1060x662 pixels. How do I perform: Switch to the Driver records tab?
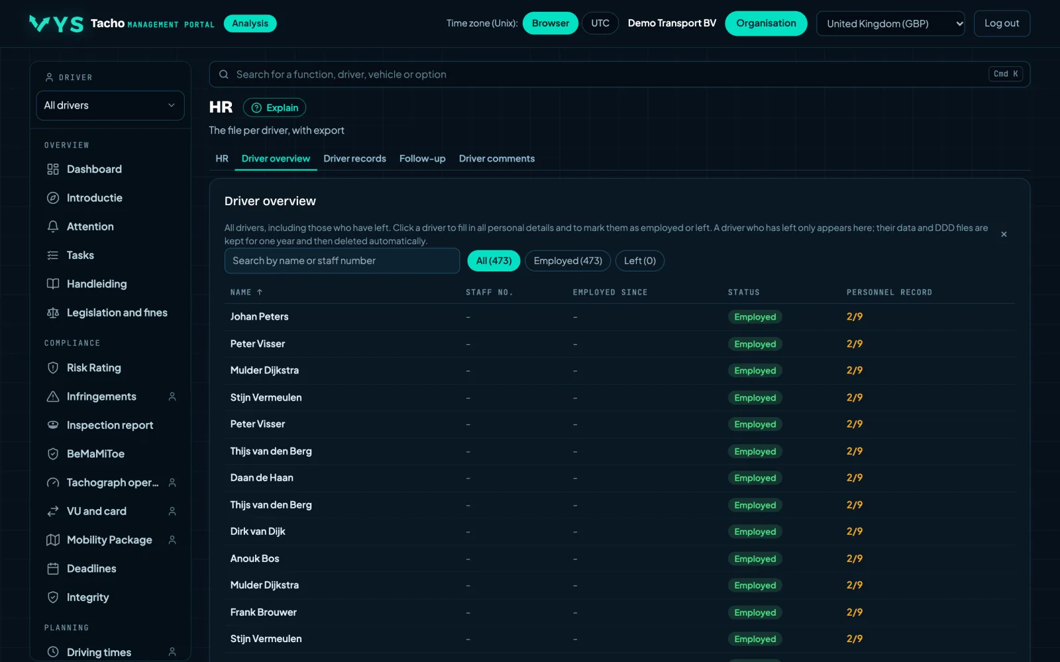354,159
